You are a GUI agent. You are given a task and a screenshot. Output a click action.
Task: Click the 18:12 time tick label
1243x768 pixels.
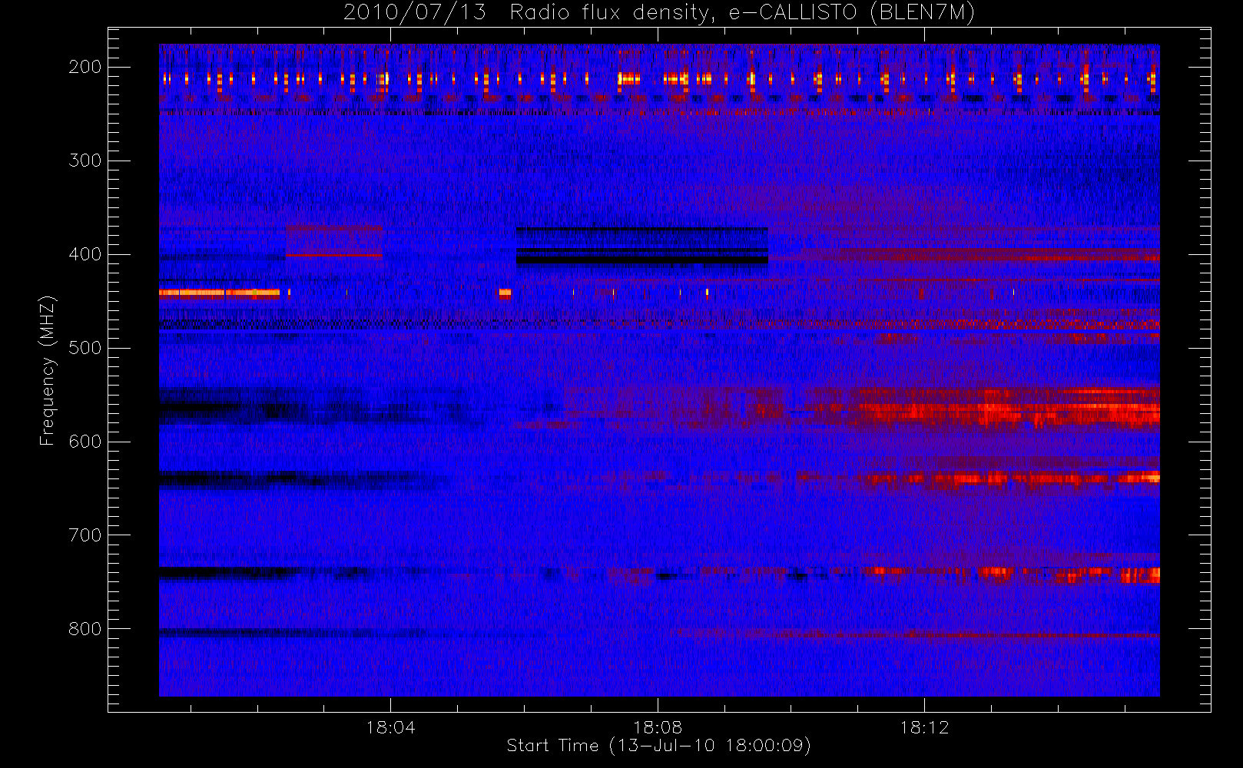(x=924, y=727)
